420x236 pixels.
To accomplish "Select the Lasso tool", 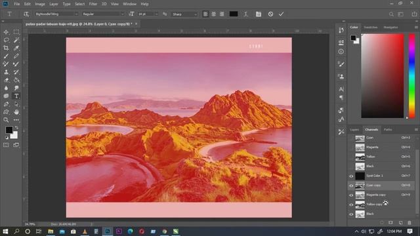I will tap(6, 40).
